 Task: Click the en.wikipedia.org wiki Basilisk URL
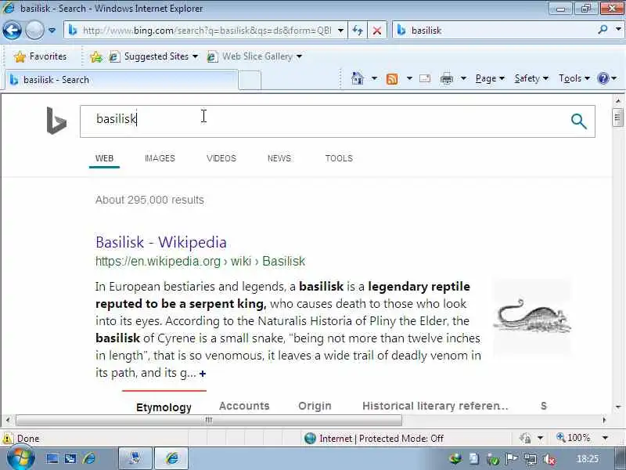[200, 261]
